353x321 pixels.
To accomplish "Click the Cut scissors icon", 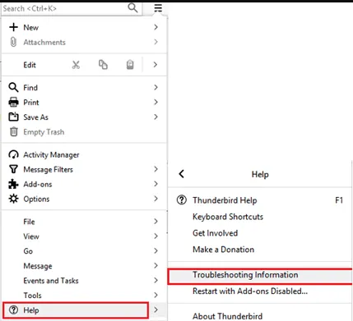I will [76, 65].
